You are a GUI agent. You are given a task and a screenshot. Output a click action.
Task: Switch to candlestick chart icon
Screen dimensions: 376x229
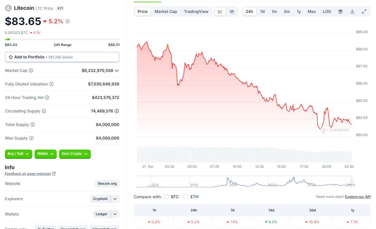(232, 12)
